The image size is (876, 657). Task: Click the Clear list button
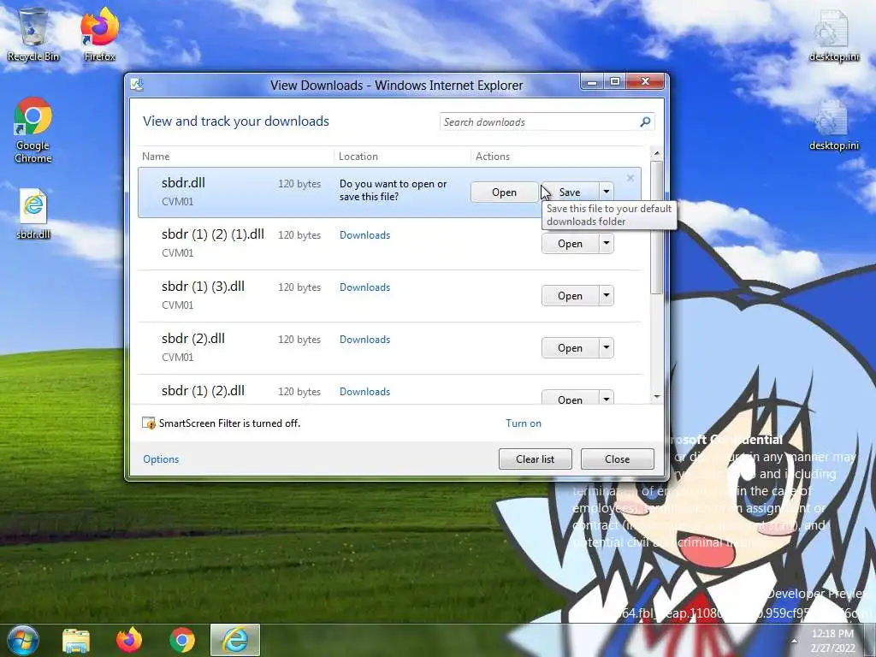pos(536,459)
